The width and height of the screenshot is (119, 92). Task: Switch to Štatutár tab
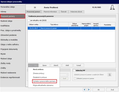pos(64,12)
